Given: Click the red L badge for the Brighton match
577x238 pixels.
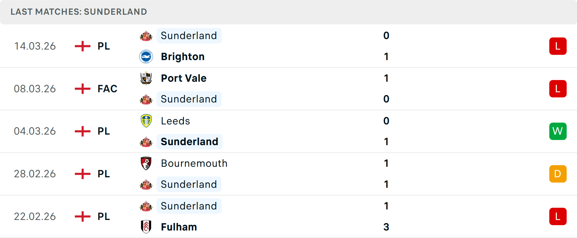Looking at the screenshot, I should click(x=558, y=46).
